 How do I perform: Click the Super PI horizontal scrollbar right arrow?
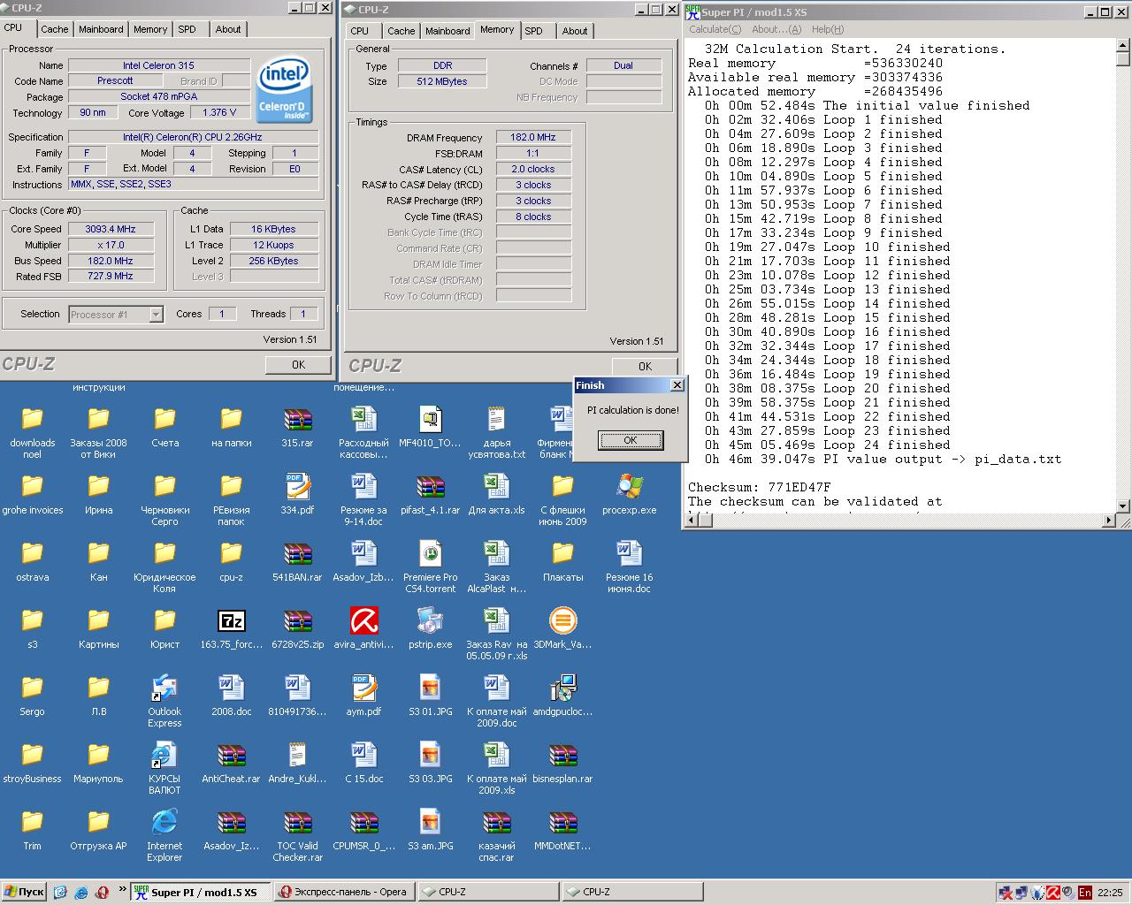1109,521
